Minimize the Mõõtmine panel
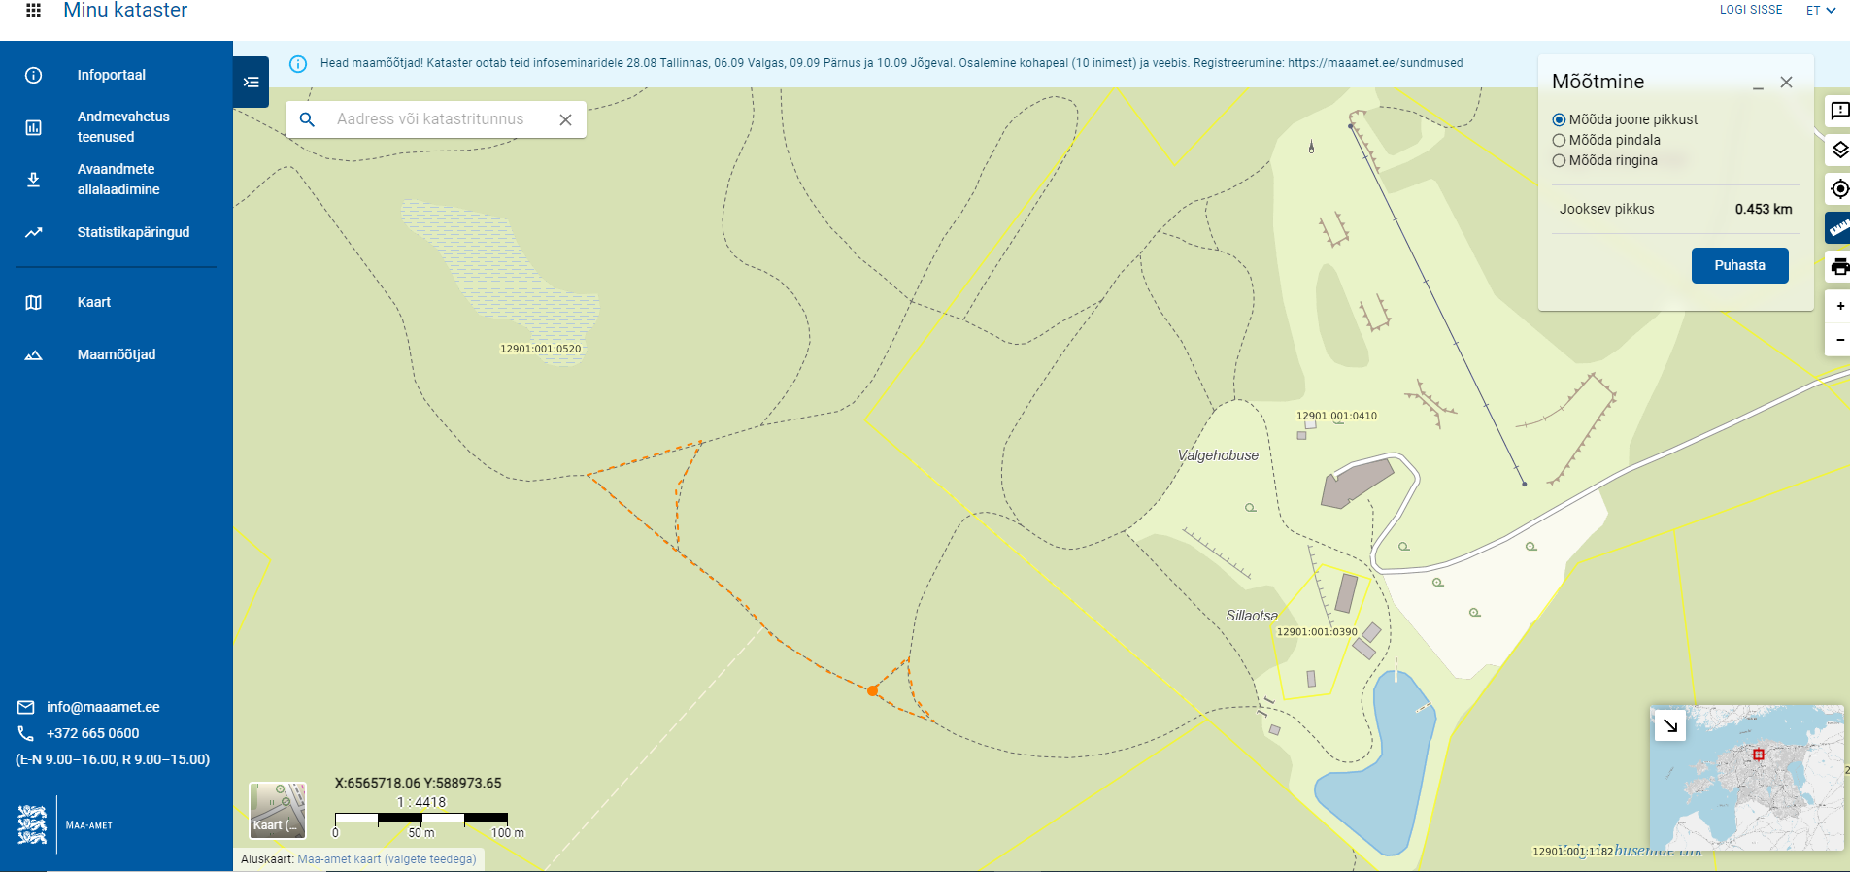Image resolution: width=1850 pixels, height=872 pixels. coord(1758,84)
